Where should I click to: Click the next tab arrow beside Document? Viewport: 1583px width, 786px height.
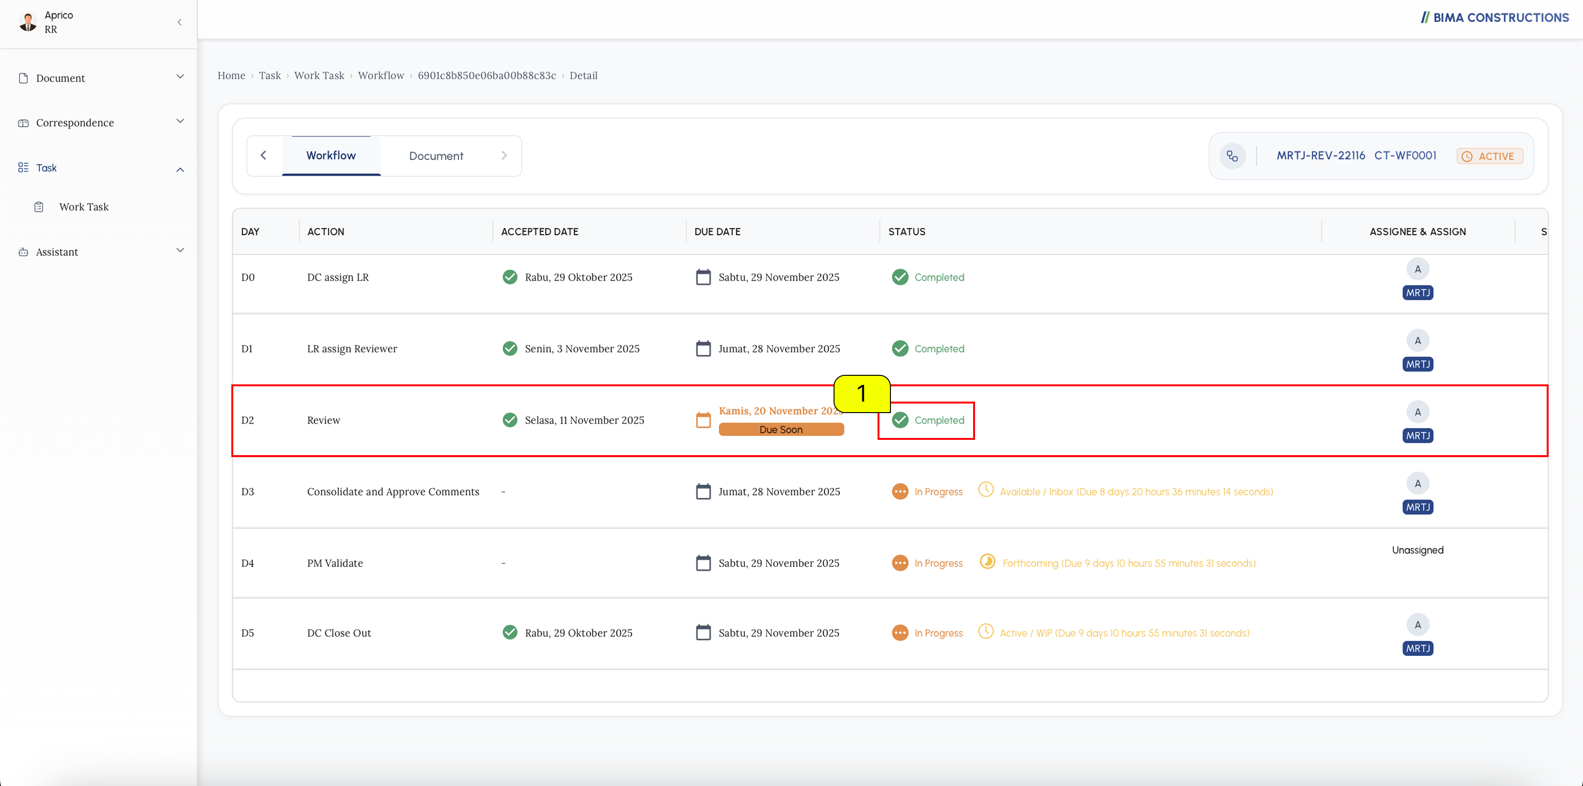504,155
